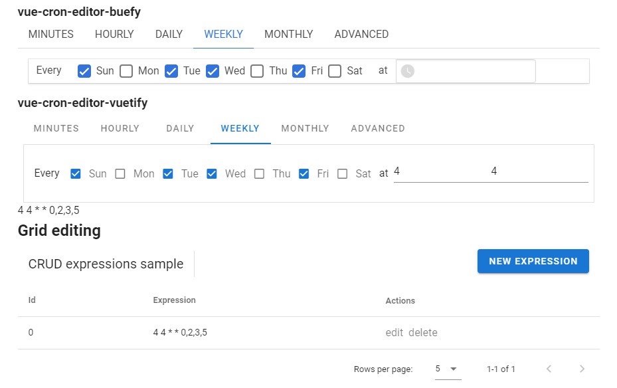Edit the expression with Id 0
The height and width of the screenshot is (388, 617).
tap(395, 333)
